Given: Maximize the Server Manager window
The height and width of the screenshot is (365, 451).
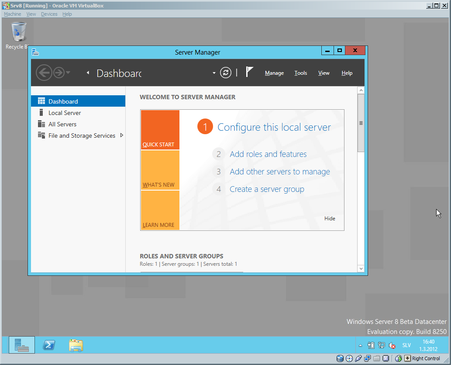Looking at the screenshot, I should [339, 51].
